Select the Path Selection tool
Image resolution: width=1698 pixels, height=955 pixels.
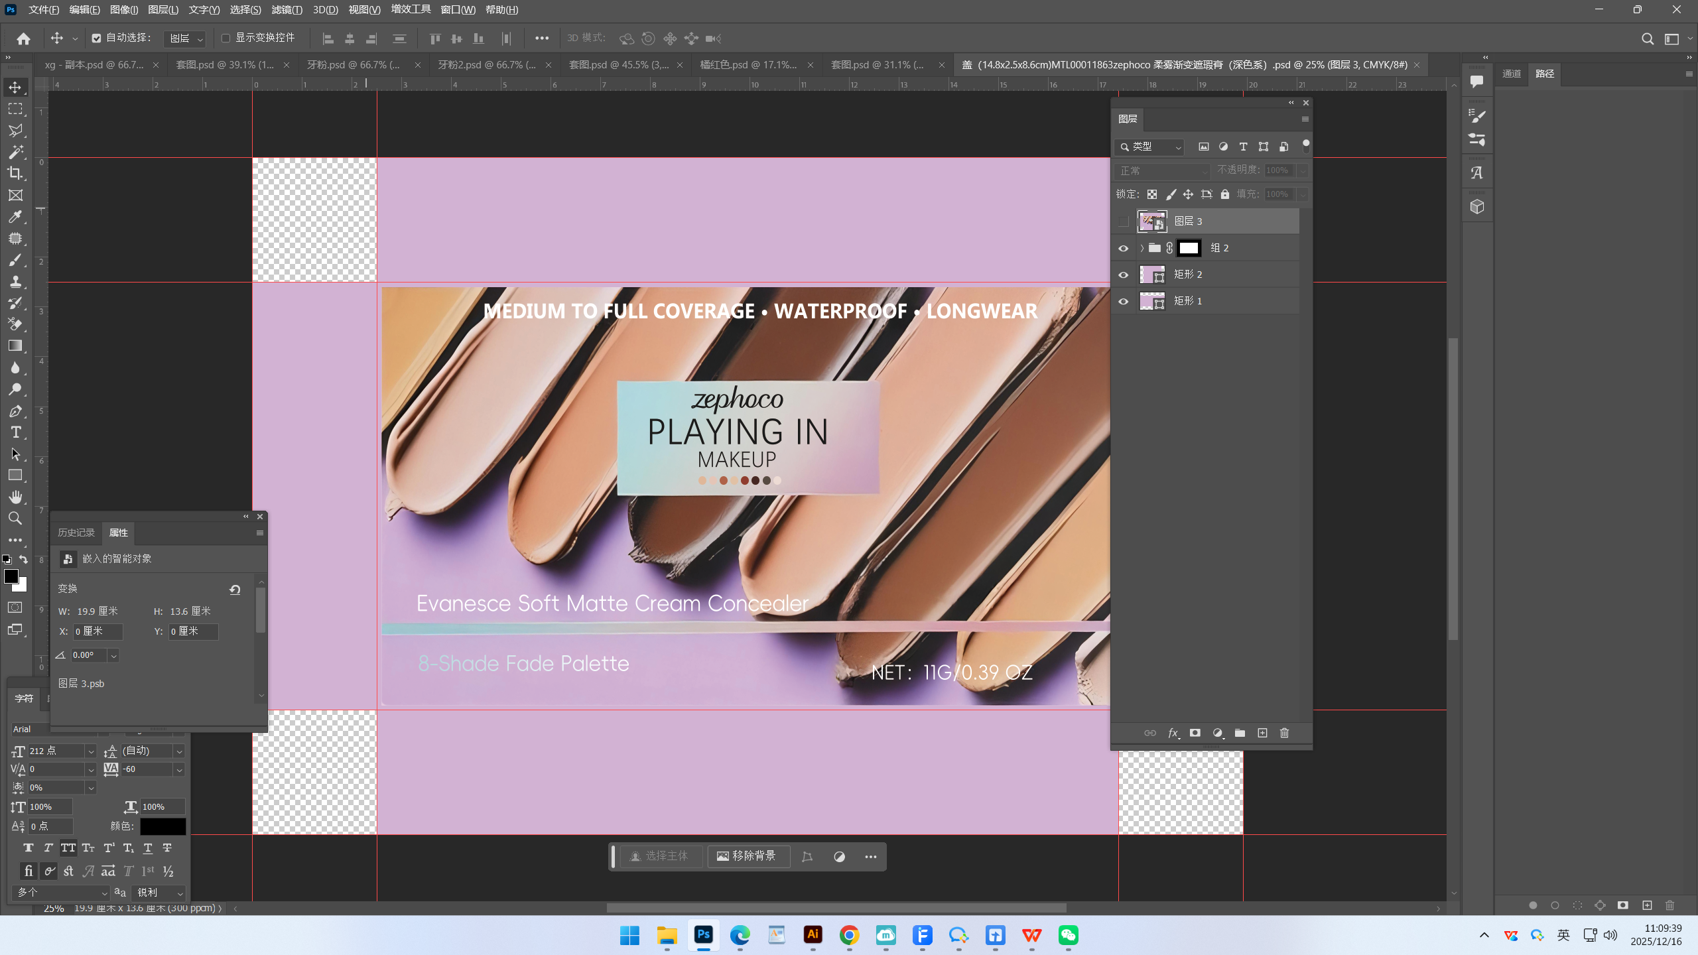15,454
